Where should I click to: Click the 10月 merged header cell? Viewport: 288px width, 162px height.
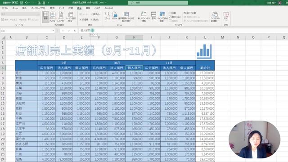click(x=117, y=63)
